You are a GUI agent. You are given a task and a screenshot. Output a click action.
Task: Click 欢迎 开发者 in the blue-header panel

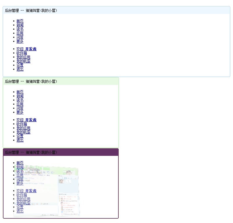pos(26,49)
